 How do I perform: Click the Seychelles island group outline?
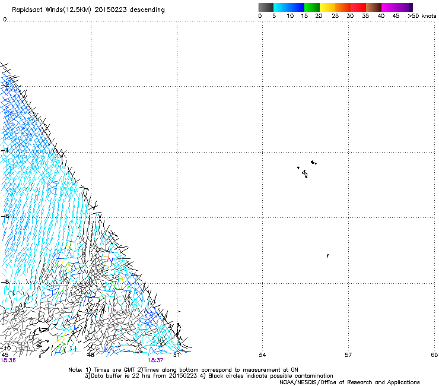307,169
